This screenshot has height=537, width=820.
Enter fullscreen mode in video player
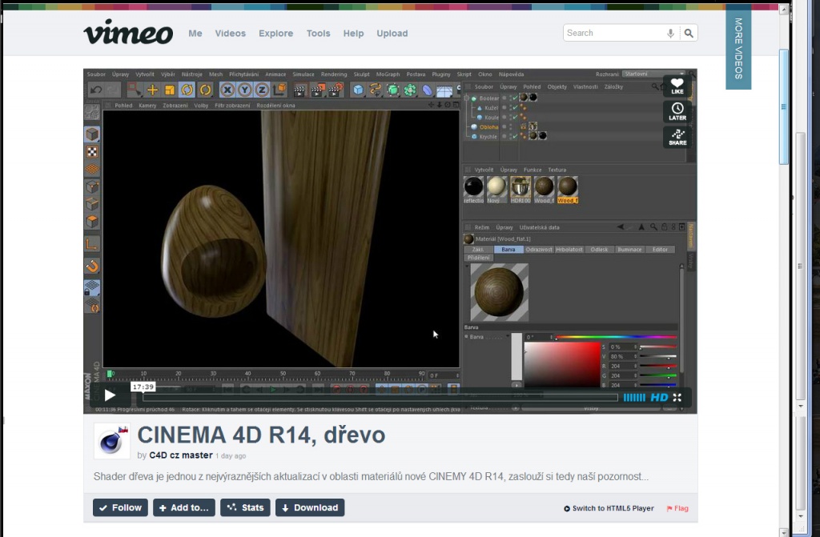677,398
